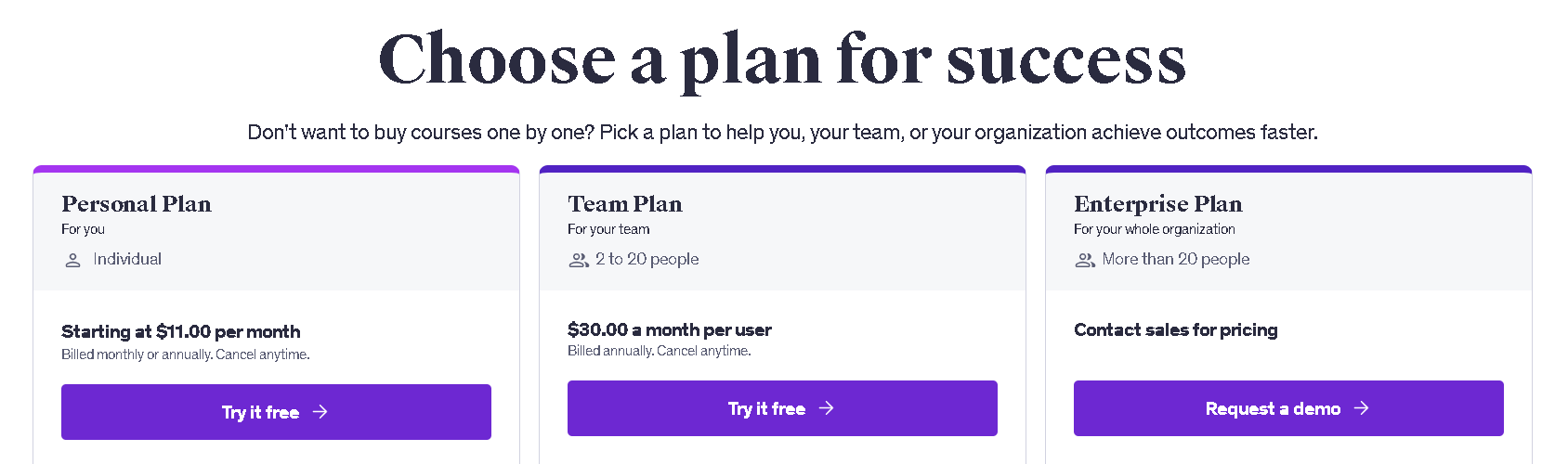Start Team Plan with Try it free button

(x=782, y=408)
